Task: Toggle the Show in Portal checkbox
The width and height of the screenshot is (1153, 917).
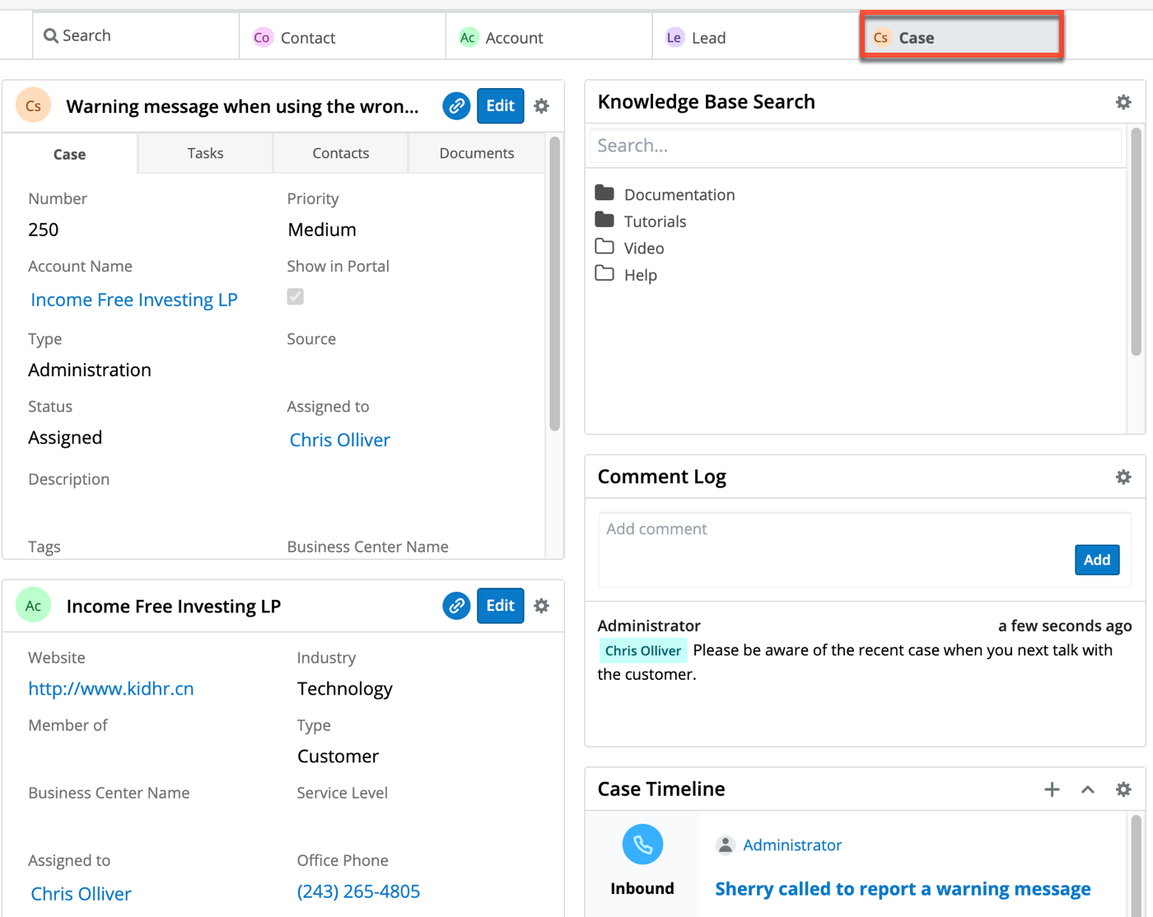Action: (x=296, y=296)
